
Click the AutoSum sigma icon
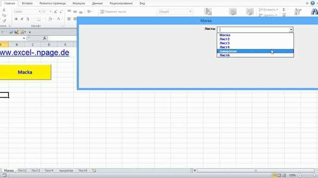click(284, 9)
